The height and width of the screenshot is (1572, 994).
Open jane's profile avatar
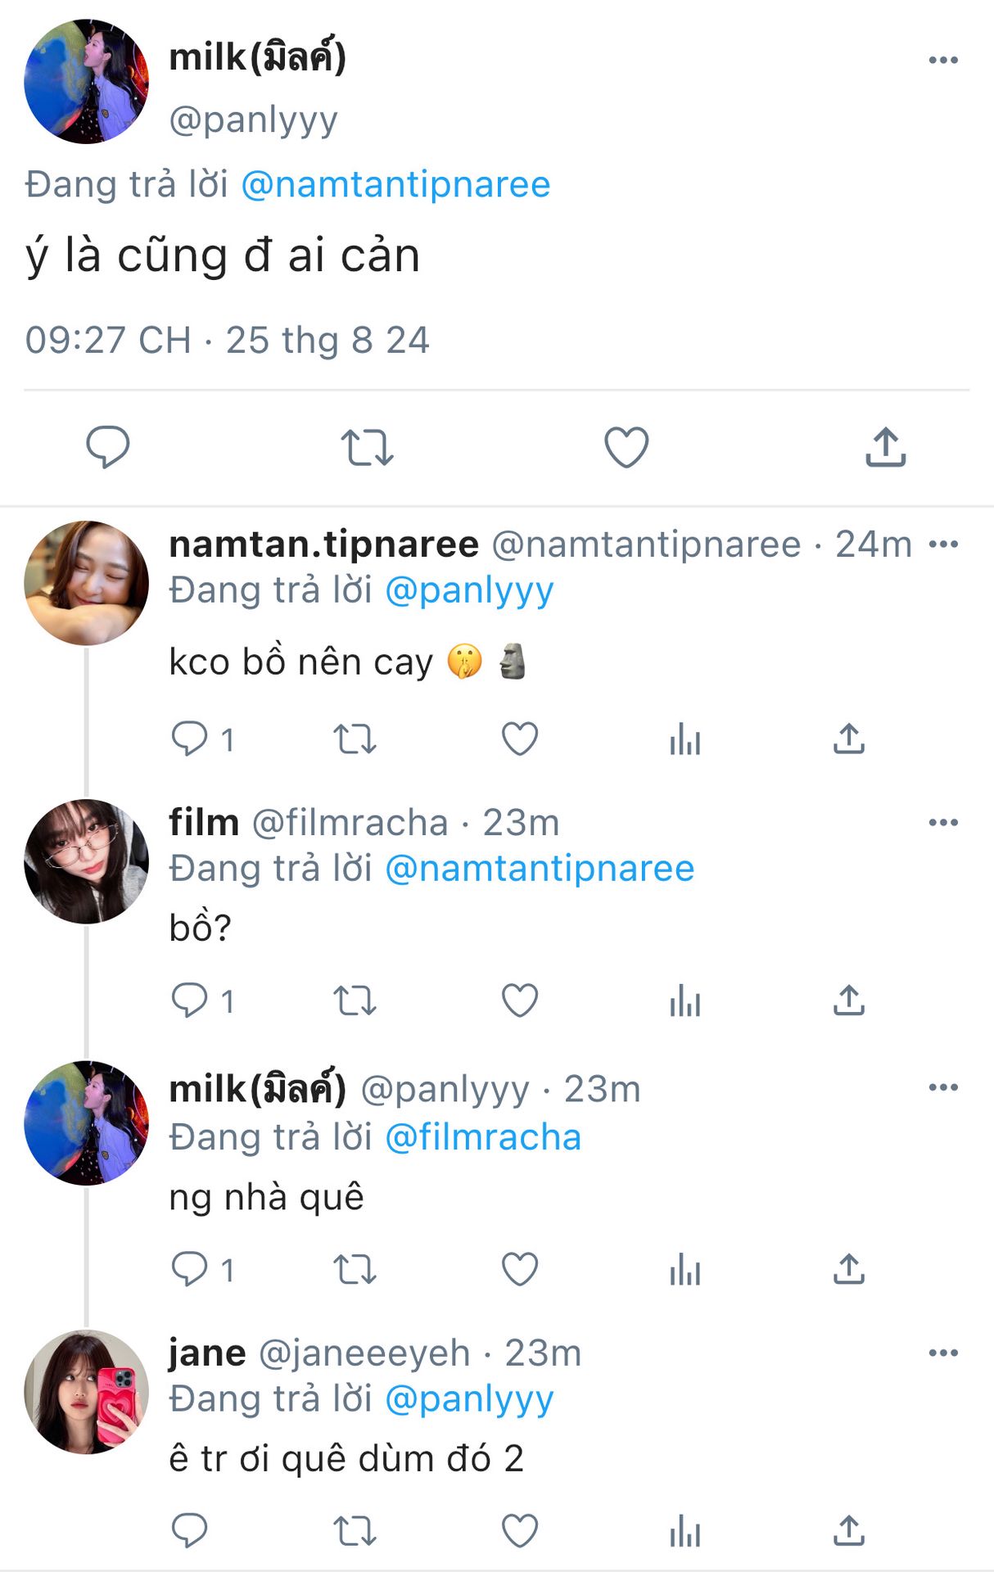coord(87,1392)
